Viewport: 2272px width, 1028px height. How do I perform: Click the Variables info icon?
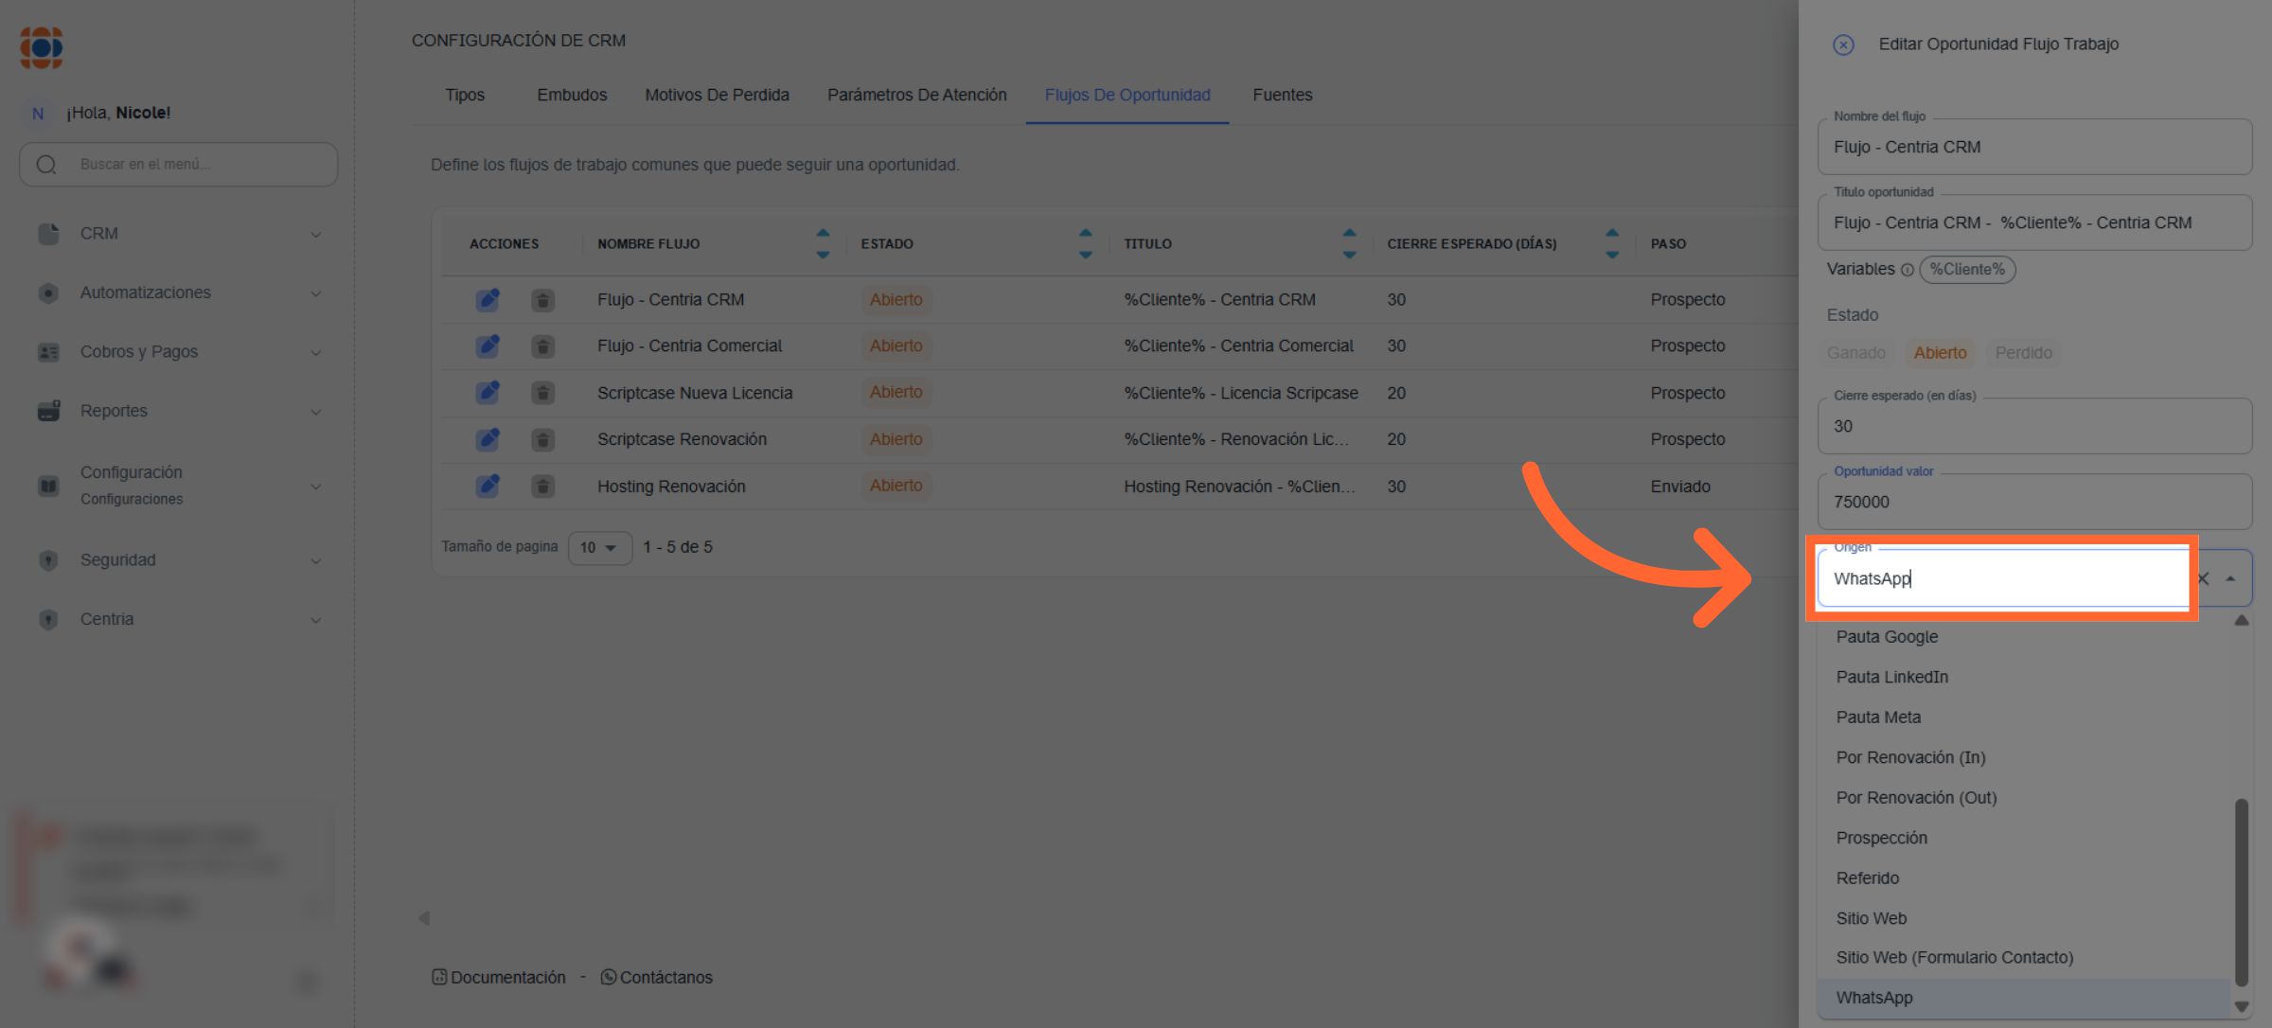pos(1907,270)
